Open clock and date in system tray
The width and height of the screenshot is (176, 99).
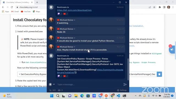point(167,96)
